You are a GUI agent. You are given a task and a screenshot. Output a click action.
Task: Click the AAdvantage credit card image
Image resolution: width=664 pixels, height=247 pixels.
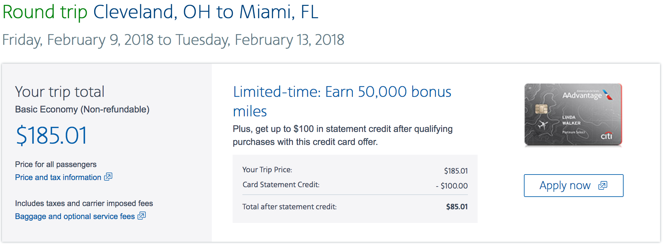pyautogui.click(x=573, y=114)
